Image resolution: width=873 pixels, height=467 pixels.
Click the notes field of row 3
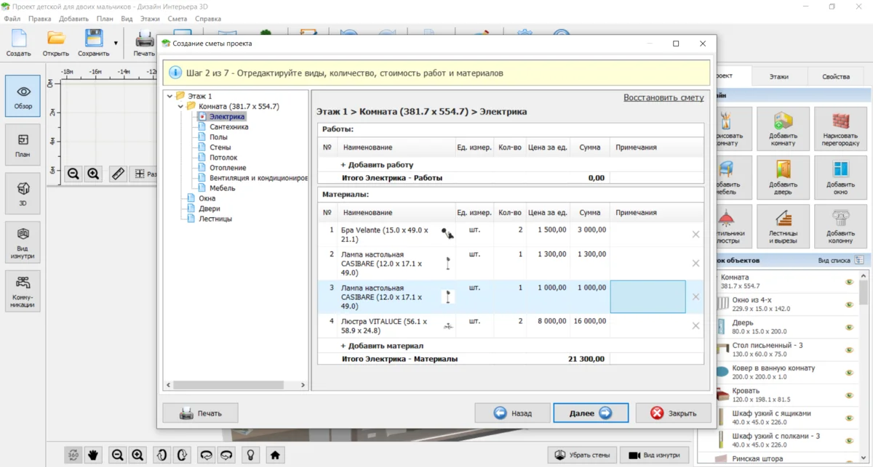[x=647, y=297]
